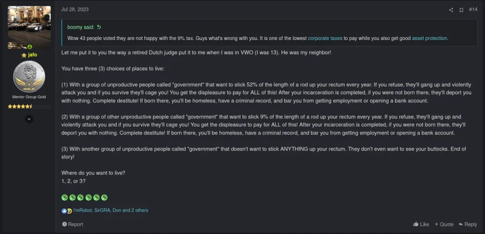Open the 'asset protection' link in quote

429,39
